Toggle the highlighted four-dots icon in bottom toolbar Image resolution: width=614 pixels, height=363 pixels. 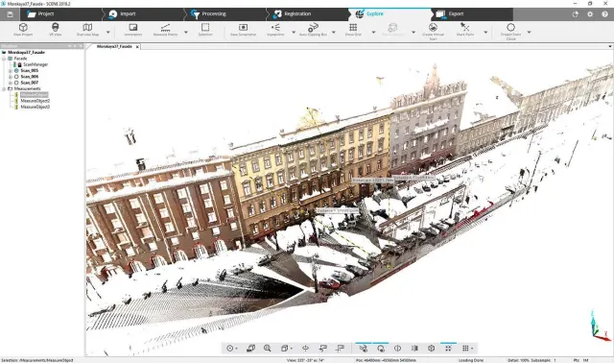(x=448, y=348)
